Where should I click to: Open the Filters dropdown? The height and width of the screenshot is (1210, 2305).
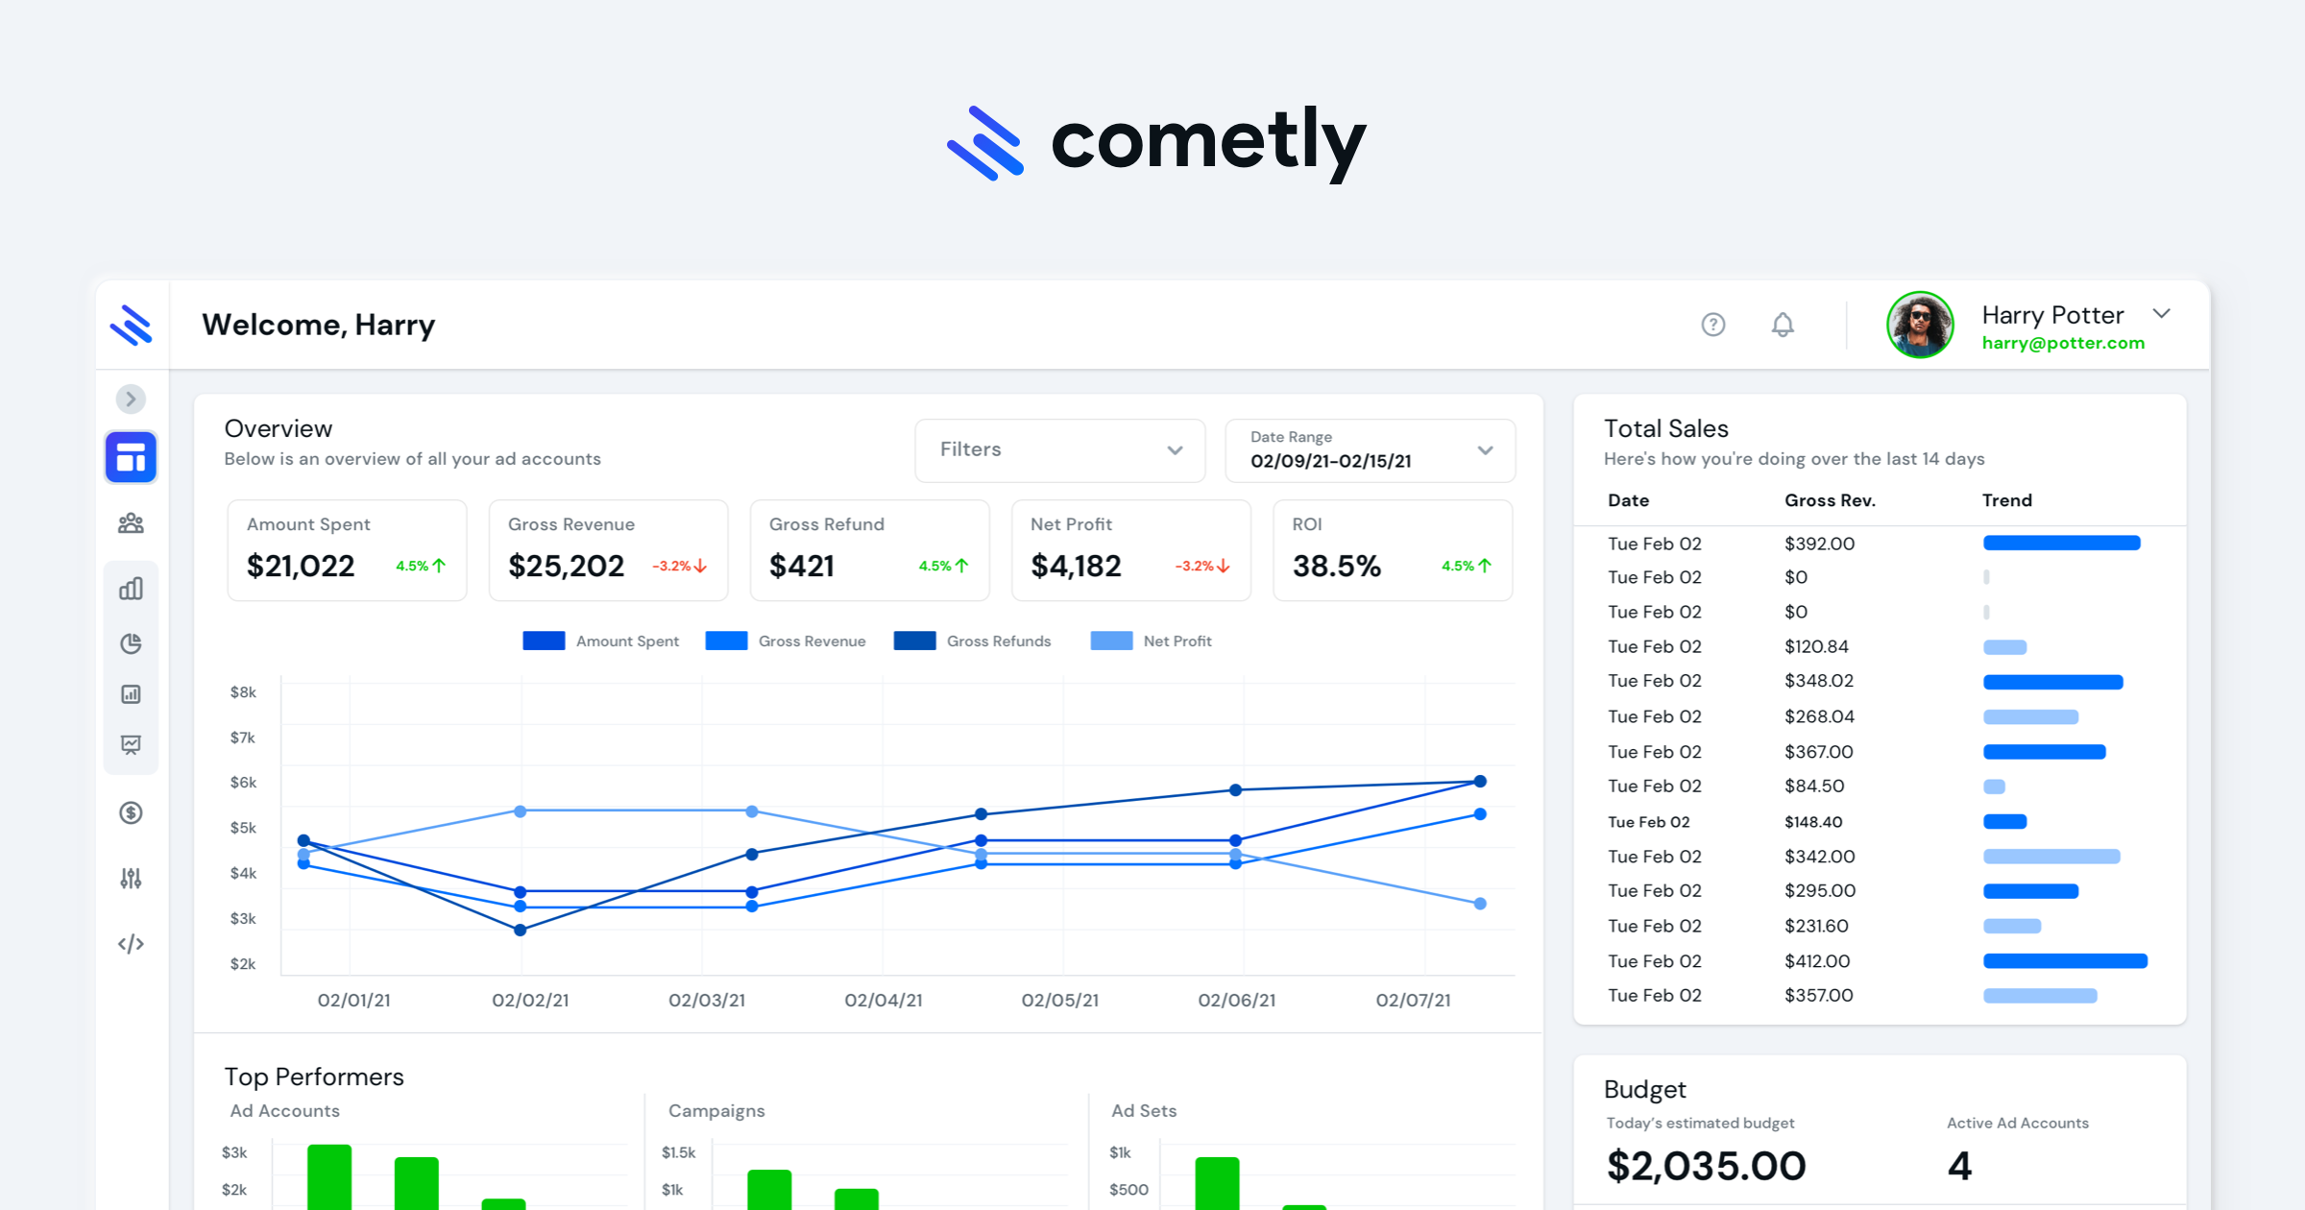(x=1059, y=450)
